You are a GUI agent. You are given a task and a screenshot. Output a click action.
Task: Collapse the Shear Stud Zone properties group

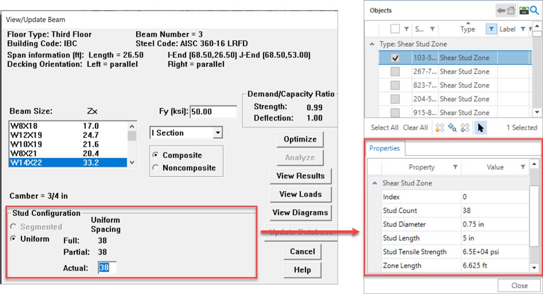[374, 183]
